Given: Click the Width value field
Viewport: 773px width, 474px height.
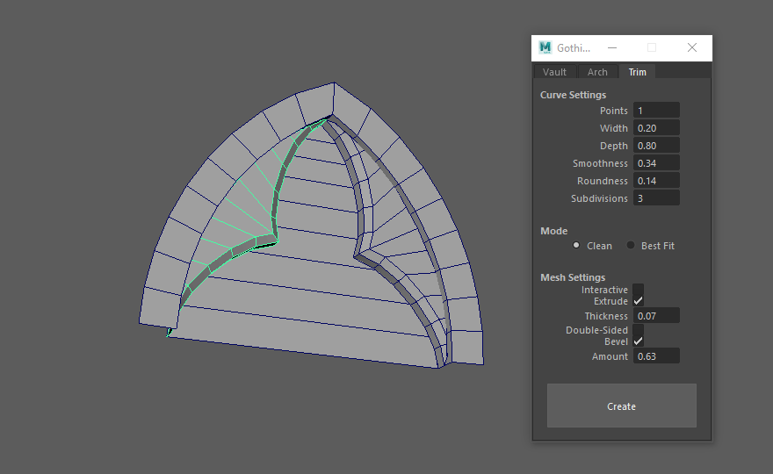Looking at the screenshot, I should pos(656,128).
